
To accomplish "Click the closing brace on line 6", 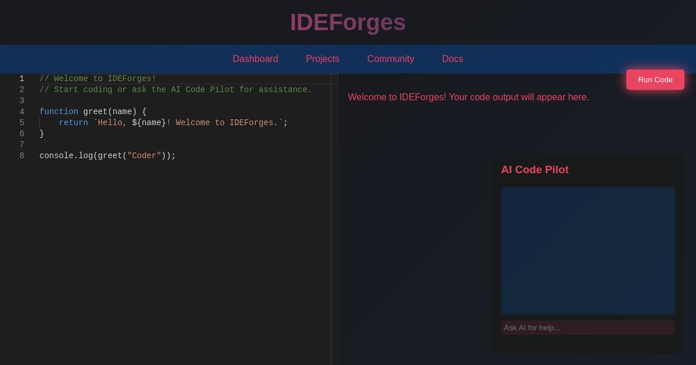I will tap(41, 134).
